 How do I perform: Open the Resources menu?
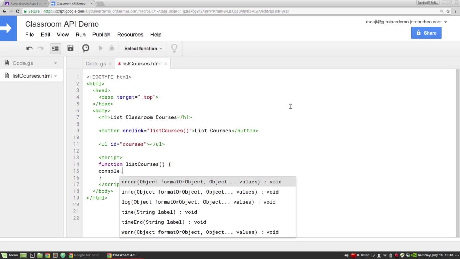coord(130,35)
